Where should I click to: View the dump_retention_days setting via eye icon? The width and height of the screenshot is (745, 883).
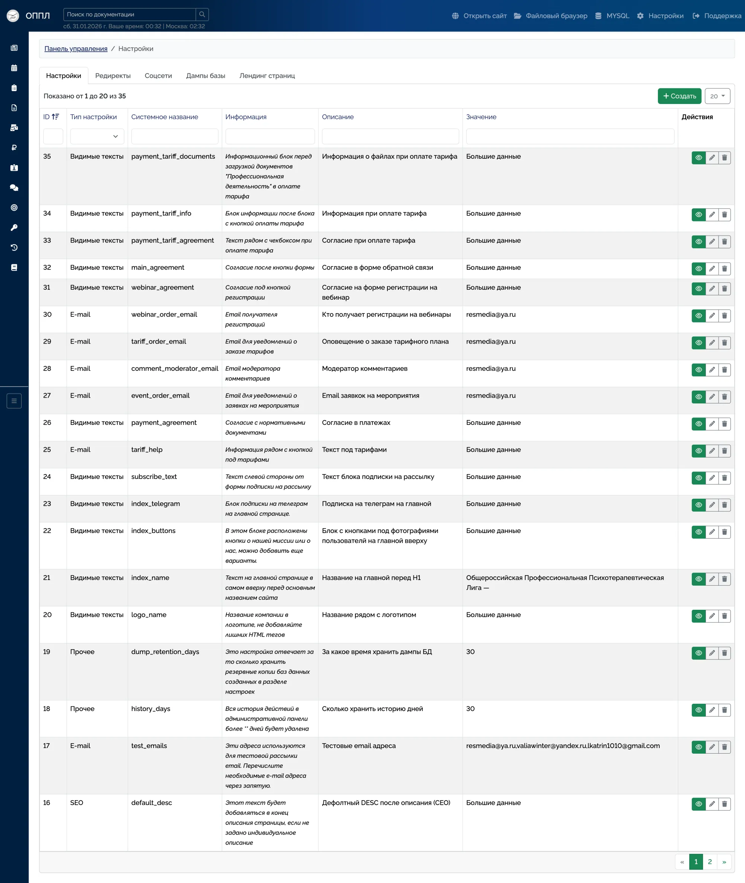tap(698, 653)
